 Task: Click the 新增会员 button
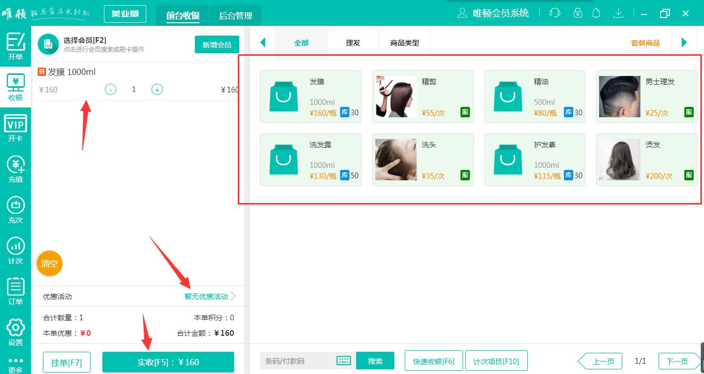(217, 44)
